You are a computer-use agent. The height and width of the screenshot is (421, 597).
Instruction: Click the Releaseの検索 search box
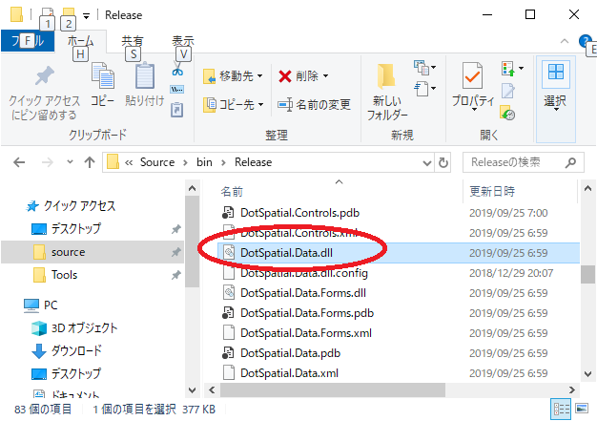click(524, 162)
